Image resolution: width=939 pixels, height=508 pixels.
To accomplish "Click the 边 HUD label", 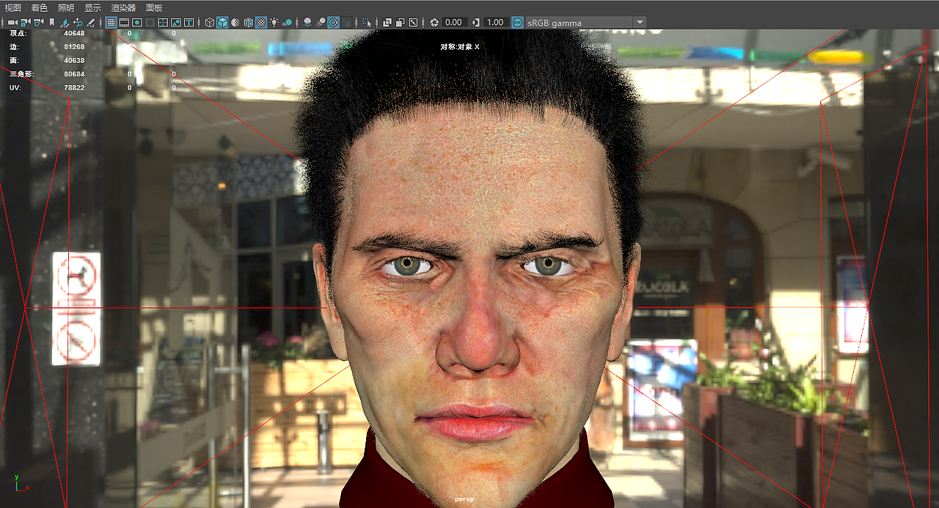I will [x=14, y=46].
